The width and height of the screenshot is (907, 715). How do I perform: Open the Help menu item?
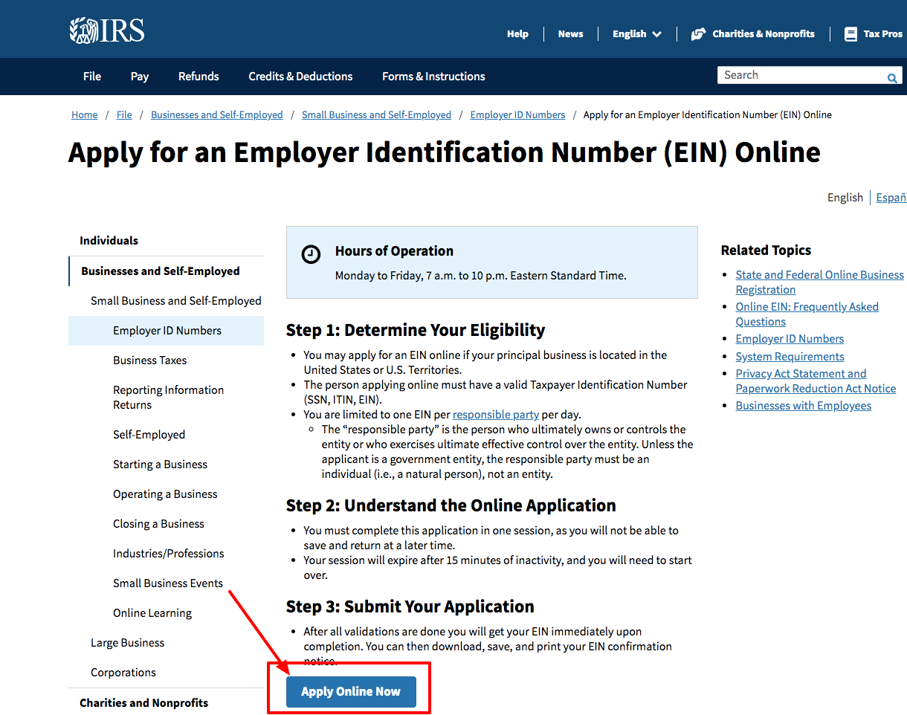(517, 33)
